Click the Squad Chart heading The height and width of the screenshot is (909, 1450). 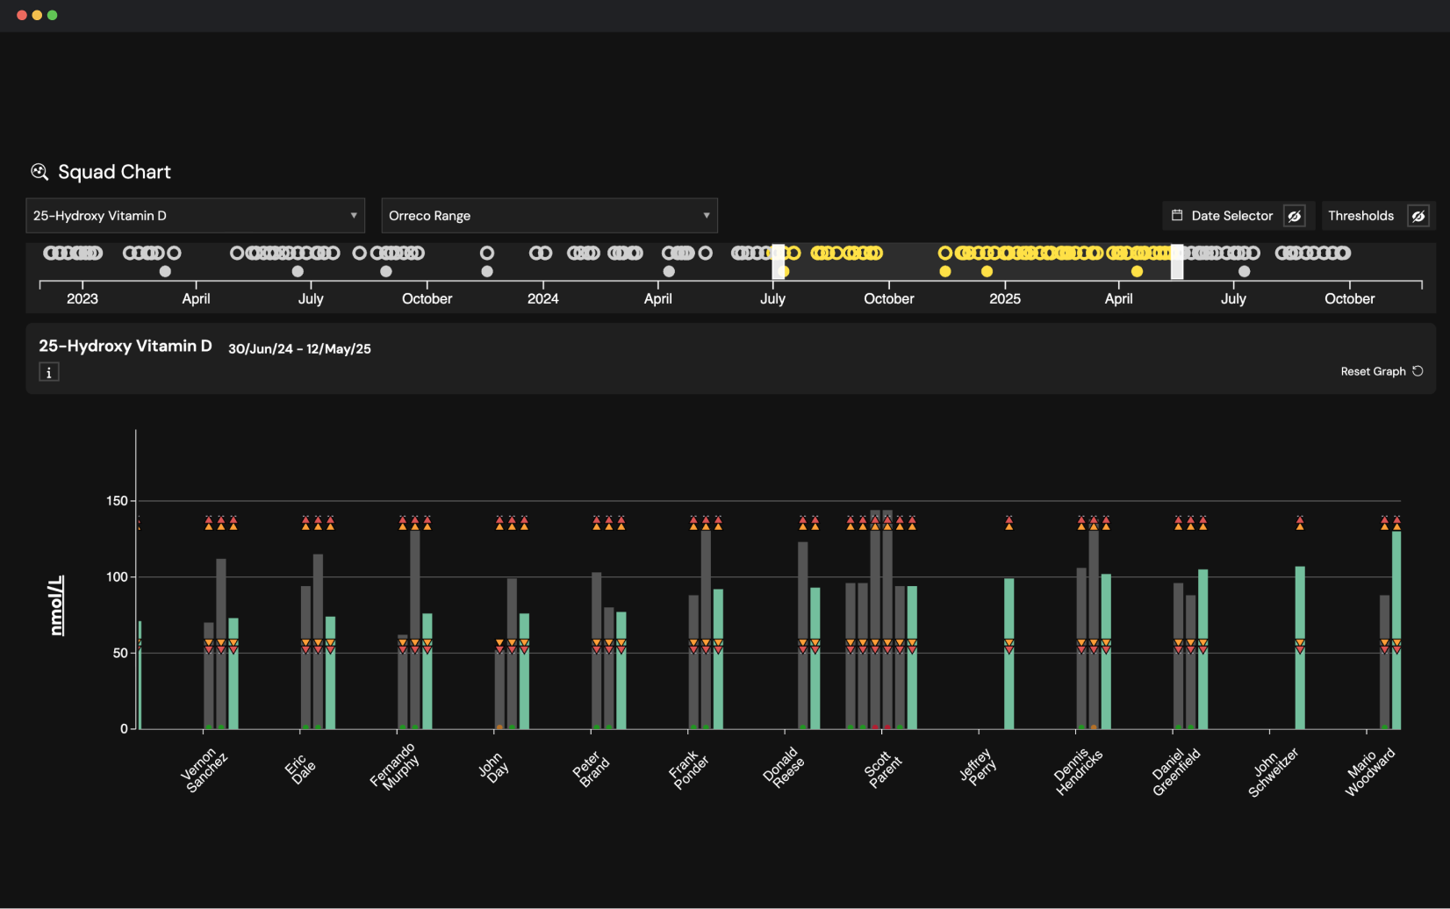pyautogui.click(x=114, y=172)
